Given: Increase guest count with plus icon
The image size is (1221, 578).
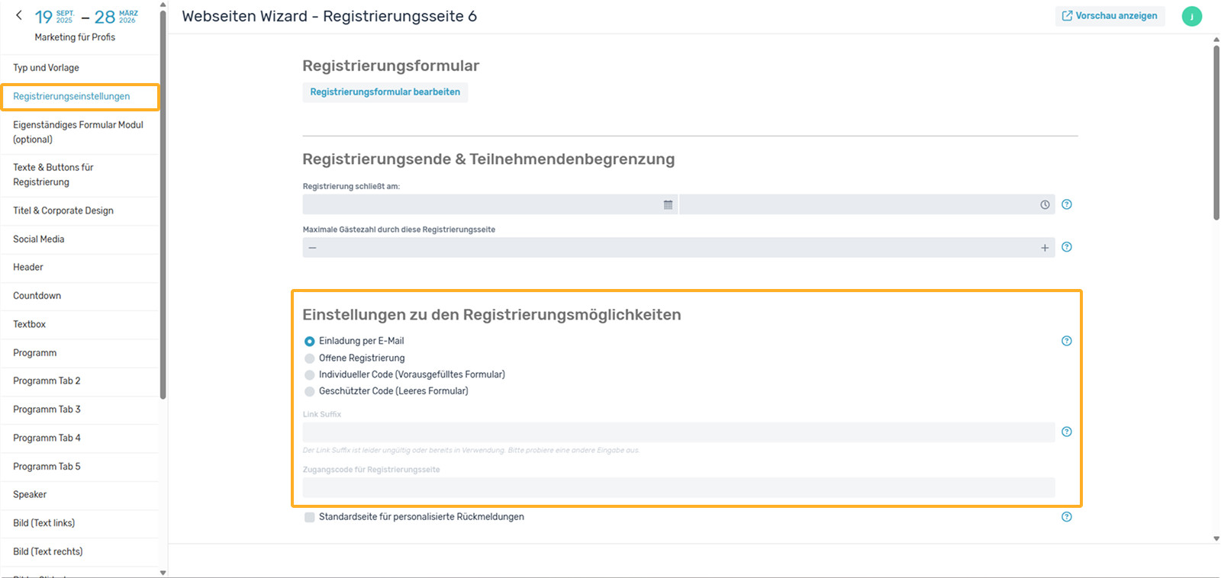Looking at the screenshot, I should pos(1045,248).
